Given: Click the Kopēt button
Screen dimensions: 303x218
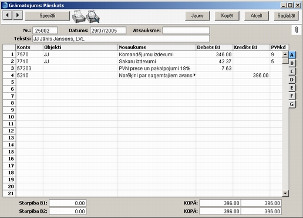Looking at the screenshot, I should pyautogui.click(x=227, y=16).
